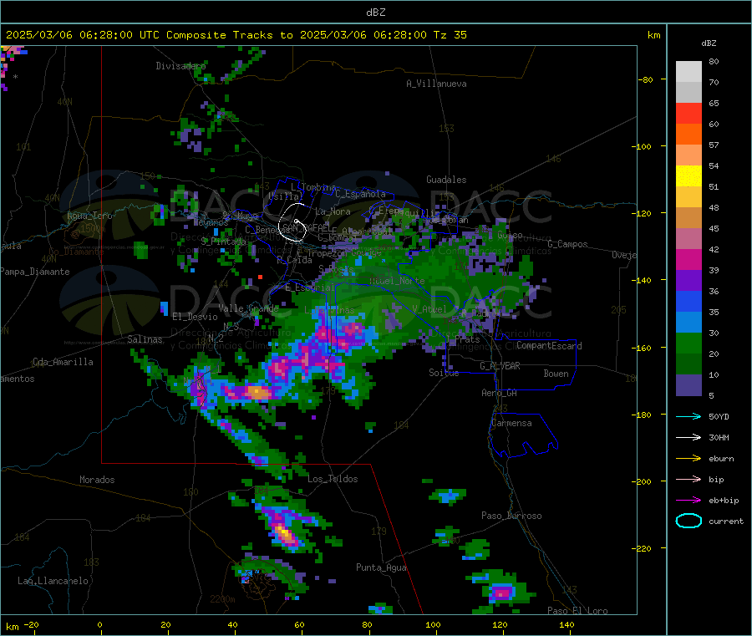Click the 'G_ALVEAR' map label
752x636 pixels.
500,366
